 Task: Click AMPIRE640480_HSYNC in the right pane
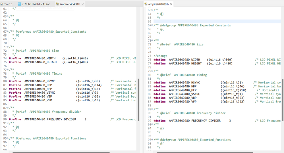[185, 83]
